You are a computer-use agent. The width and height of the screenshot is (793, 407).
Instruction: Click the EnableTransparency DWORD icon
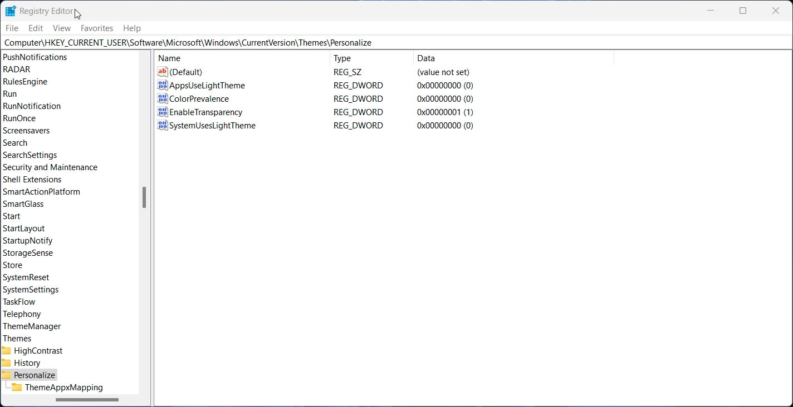pos(163,112)
